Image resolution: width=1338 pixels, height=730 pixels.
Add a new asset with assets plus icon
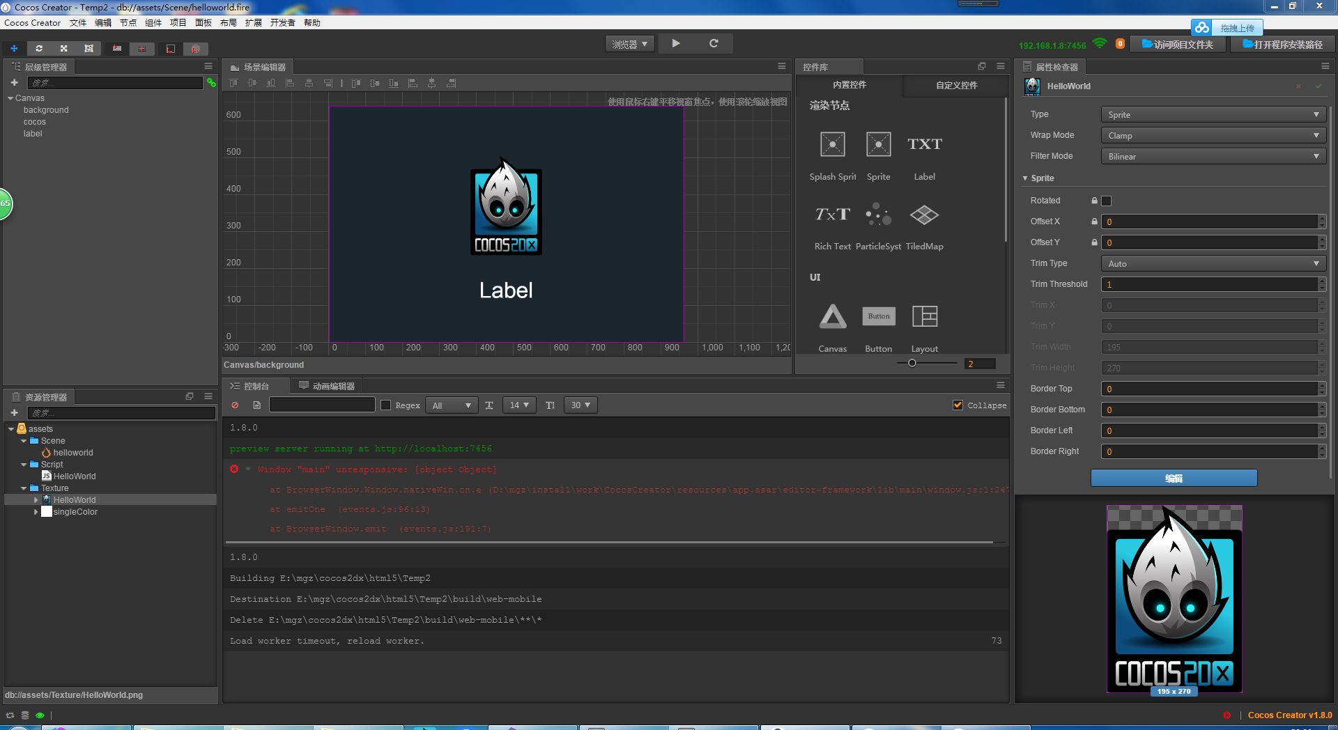tap(14, 413)
